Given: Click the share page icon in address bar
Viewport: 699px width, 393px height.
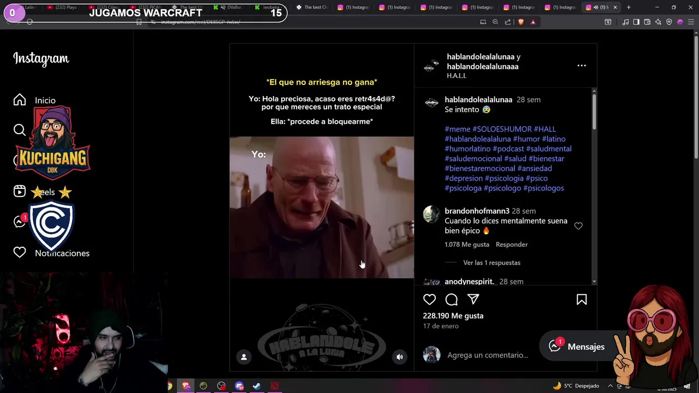Looking at the screenshot, I should pos(508,22).
